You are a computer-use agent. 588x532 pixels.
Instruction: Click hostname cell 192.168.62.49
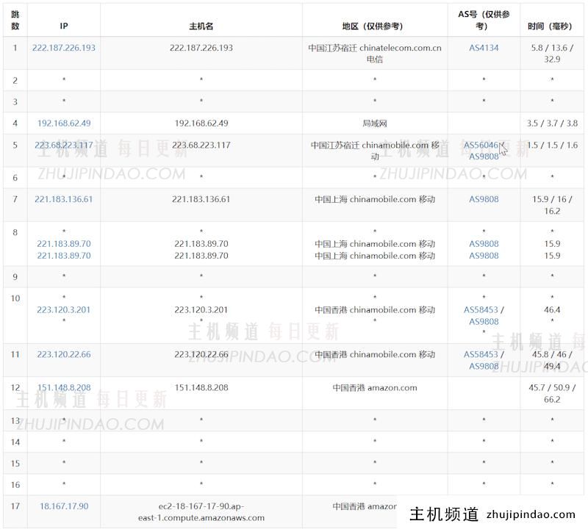201,123
